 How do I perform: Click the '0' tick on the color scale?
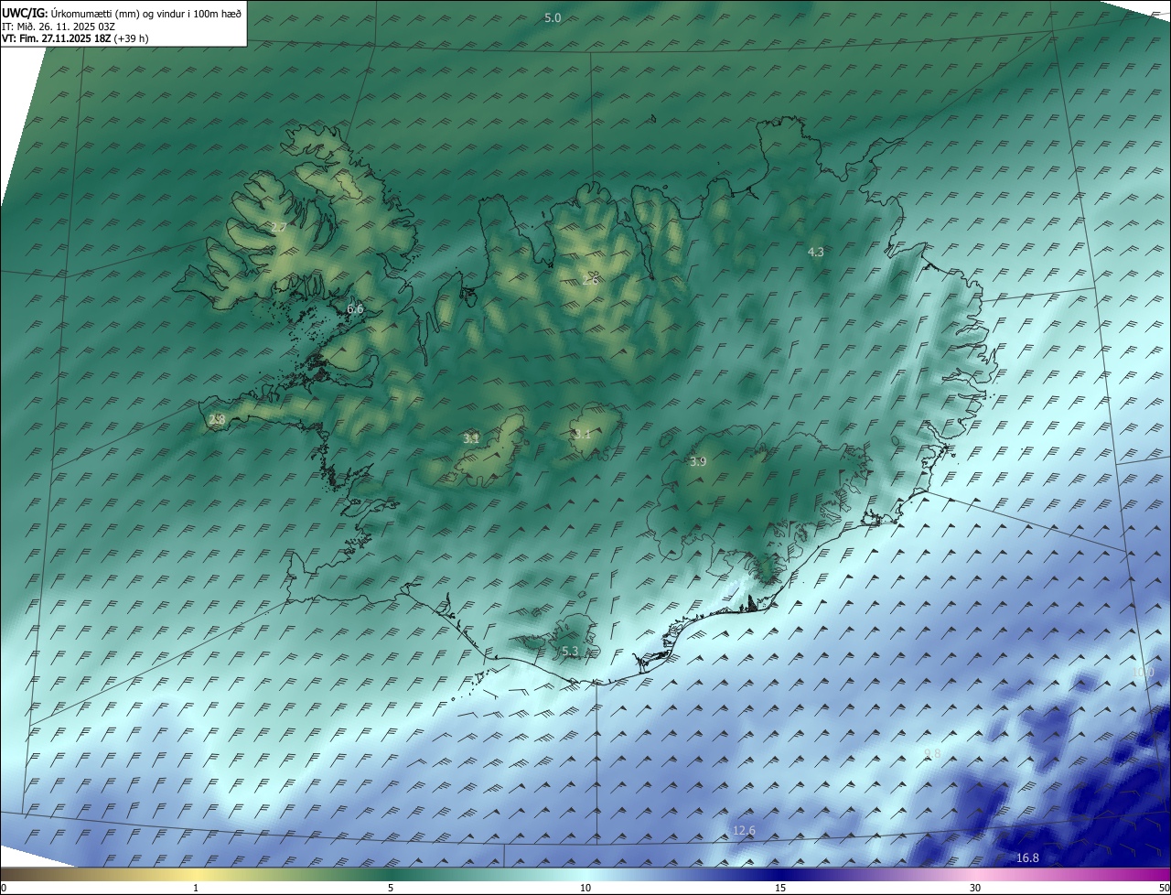point(4,888)
